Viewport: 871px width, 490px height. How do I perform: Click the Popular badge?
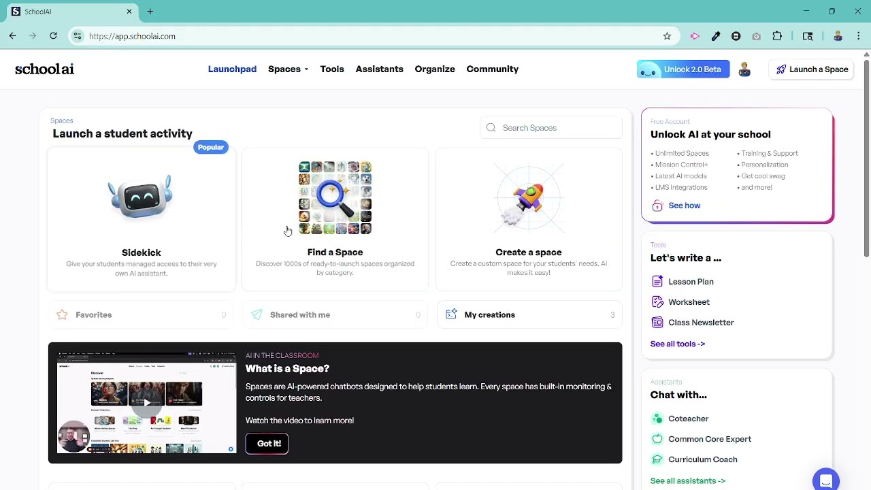[211, 147]
